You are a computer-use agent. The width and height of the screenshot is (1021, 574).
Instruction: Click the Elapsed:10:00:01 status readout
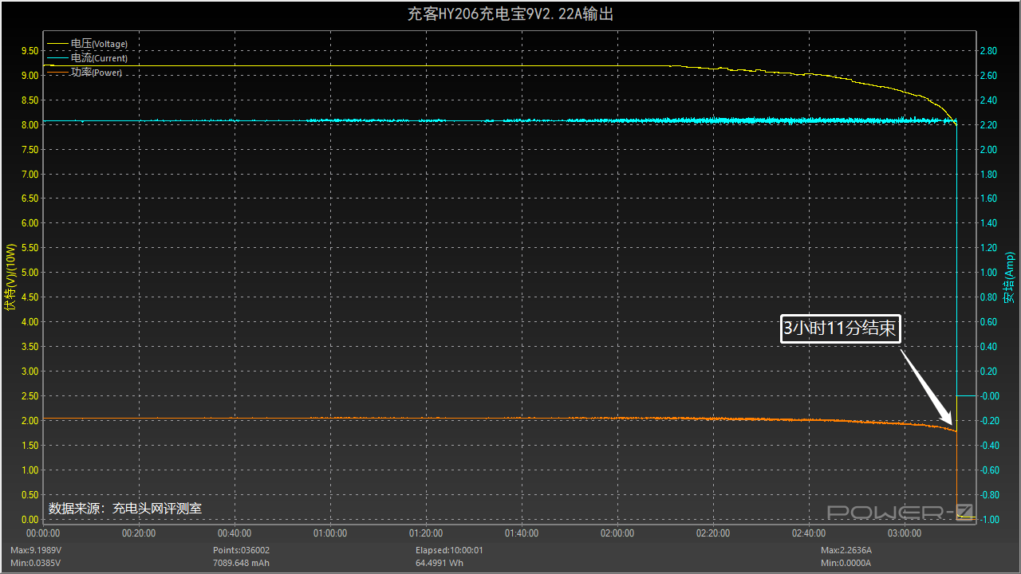click(449, 550)
